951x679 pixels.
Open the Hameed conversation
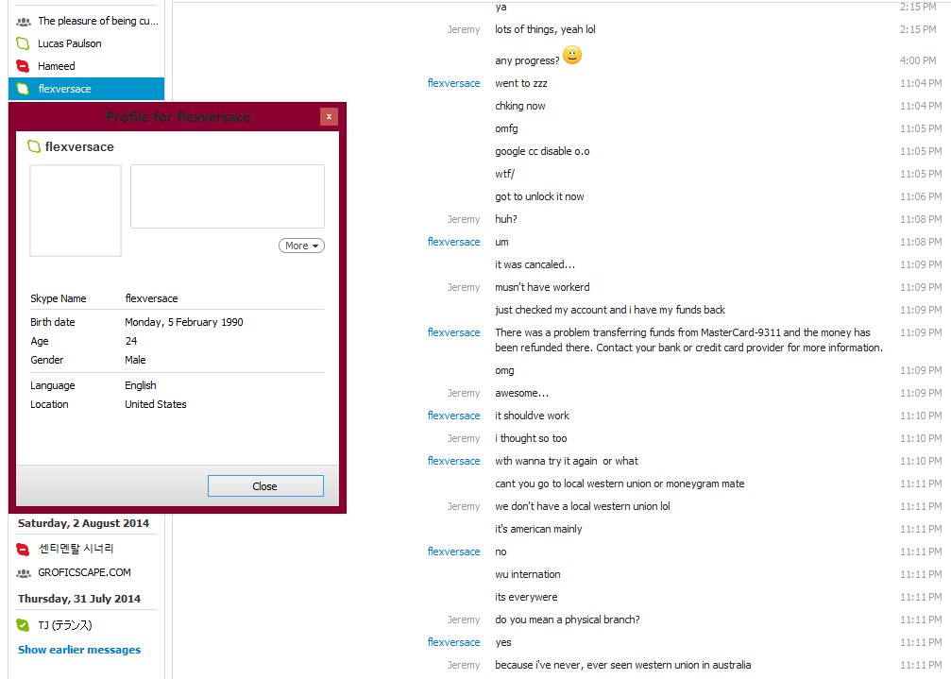tap(86, 66)
